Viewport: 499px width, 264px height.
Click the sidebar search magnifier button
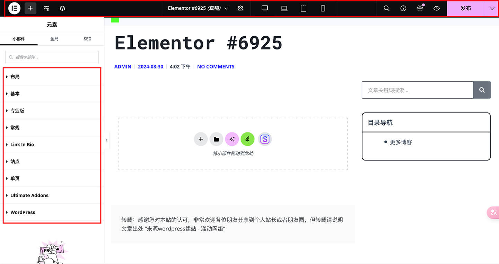pos(482,90)
